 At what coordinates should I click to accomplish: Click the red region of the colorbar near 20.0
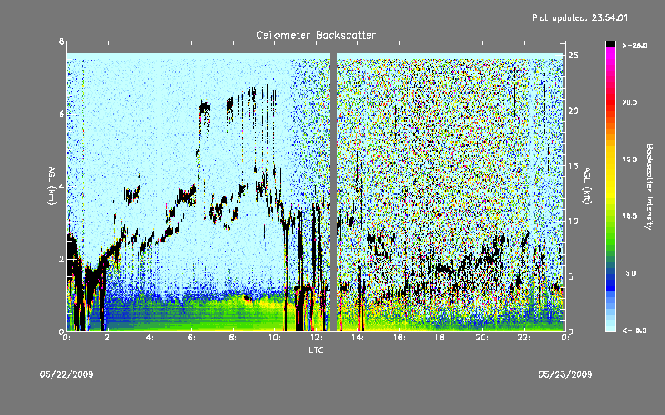coord(610,102)
